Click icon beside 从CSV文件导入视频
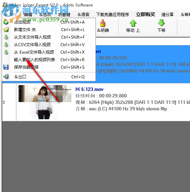This screenshot has height=192, width=190. (x=6, y=45)
